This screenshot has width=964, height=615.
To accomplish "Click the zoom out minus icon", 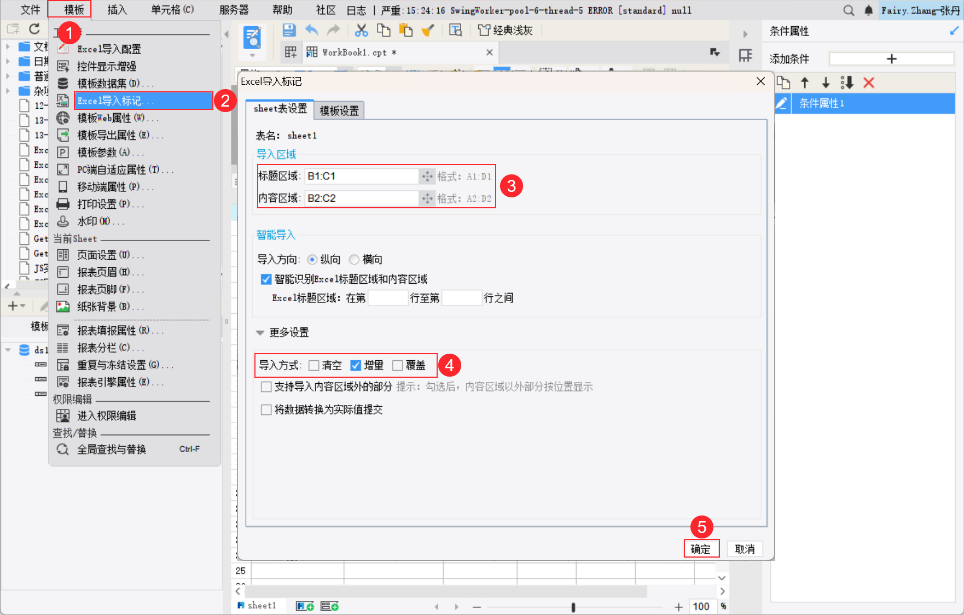I will (477, 607).
